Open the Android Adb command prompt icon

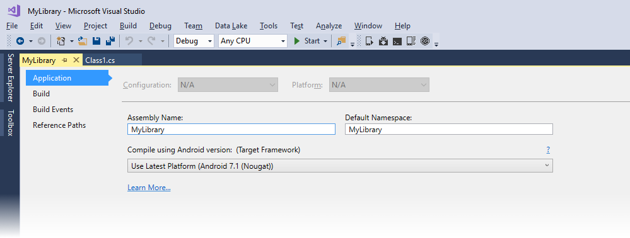(x=397, y=41)
